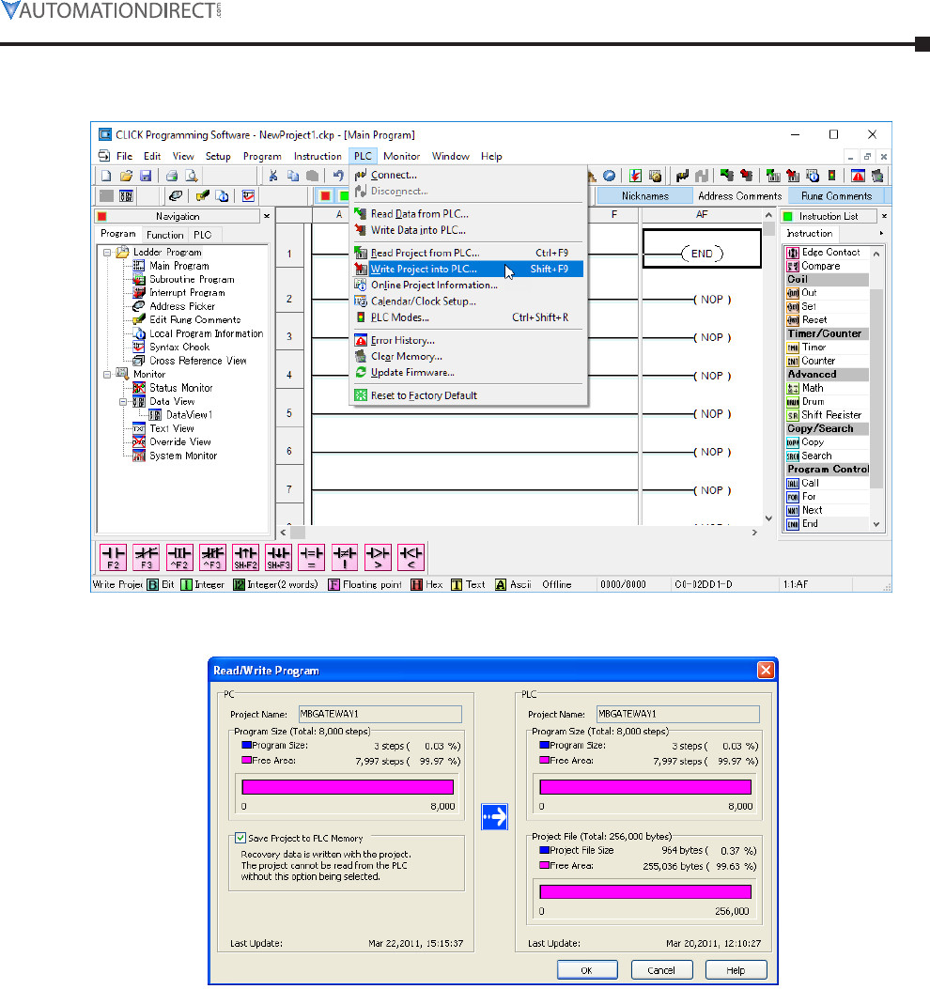Click the PC Project Name field

point(380,714)
